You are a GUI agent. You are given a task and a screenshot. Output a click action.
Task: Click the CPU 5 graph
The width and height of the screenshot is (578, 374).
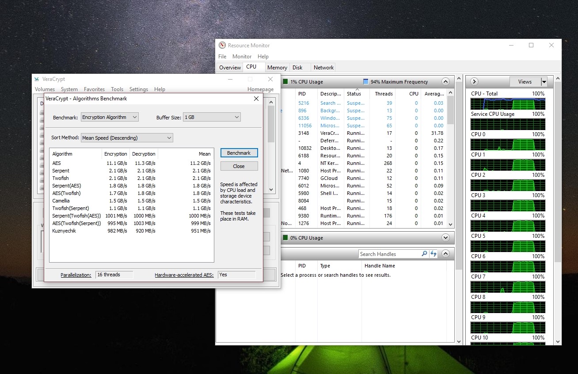(x=508, y=246)
